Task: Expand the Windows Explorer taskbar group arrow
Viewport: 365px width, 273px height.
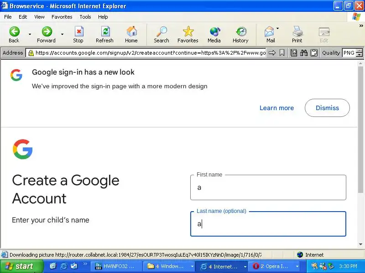Action: tap(192, 267)
